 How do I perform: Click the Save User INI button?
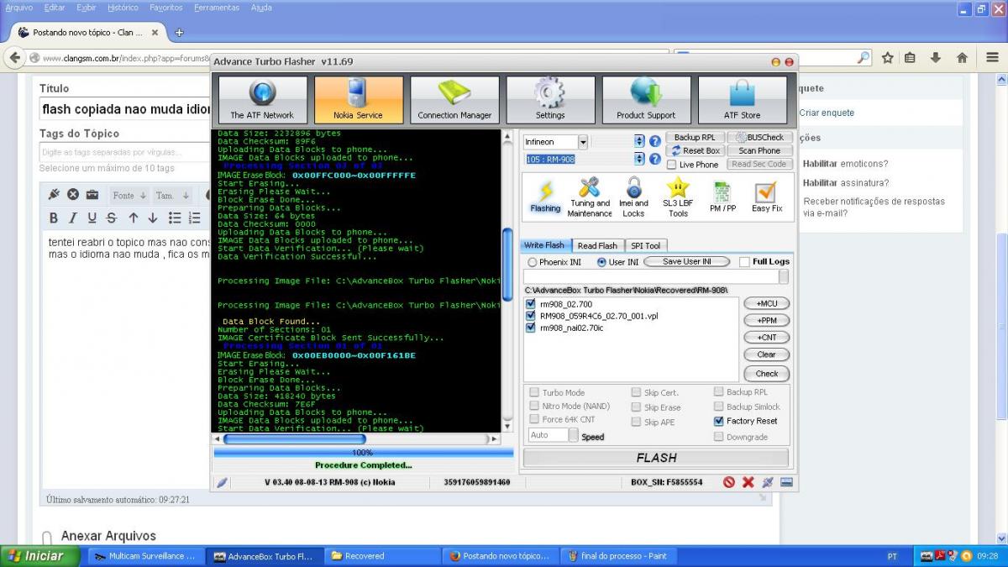point(686,262)
